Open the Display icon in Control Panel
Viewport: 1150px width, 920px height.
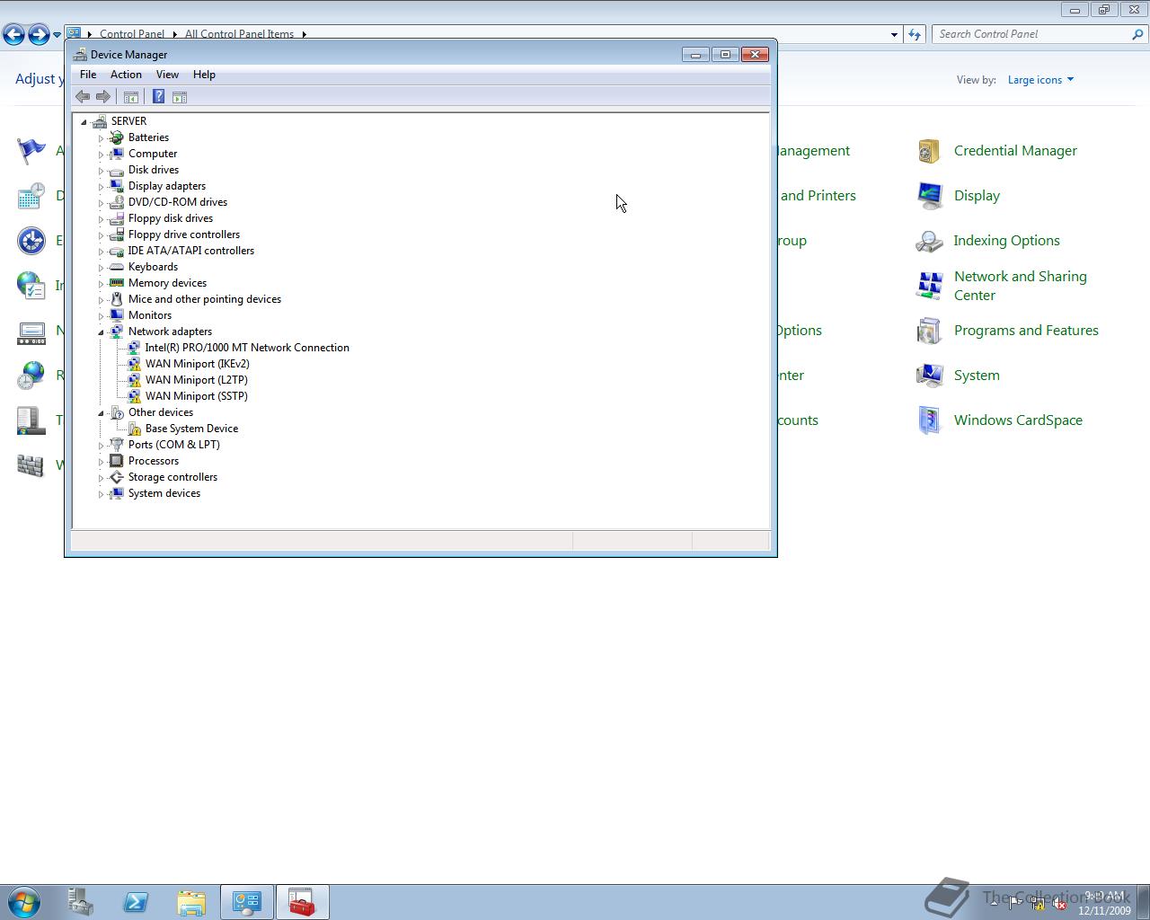[929, 196]
